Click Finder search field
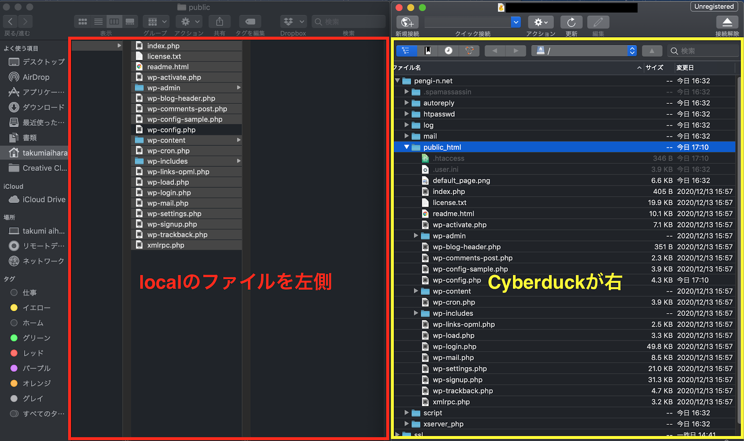The width and height of the screenshot is (744, 441). 349,21
